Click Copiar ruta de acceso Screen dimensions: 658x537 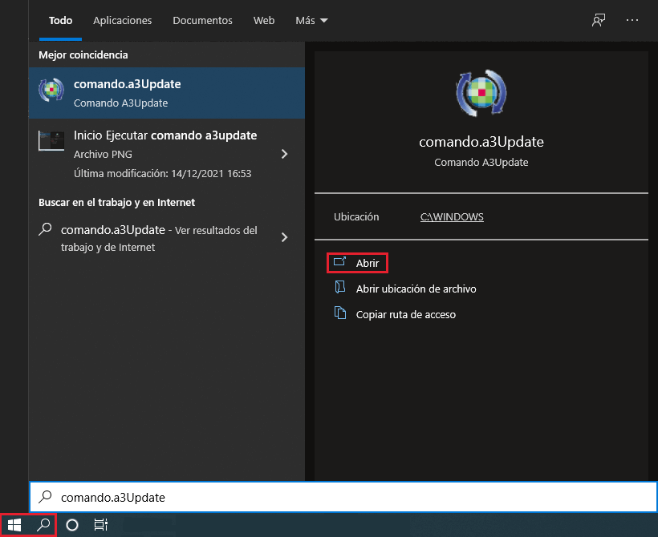coord(406,314)
